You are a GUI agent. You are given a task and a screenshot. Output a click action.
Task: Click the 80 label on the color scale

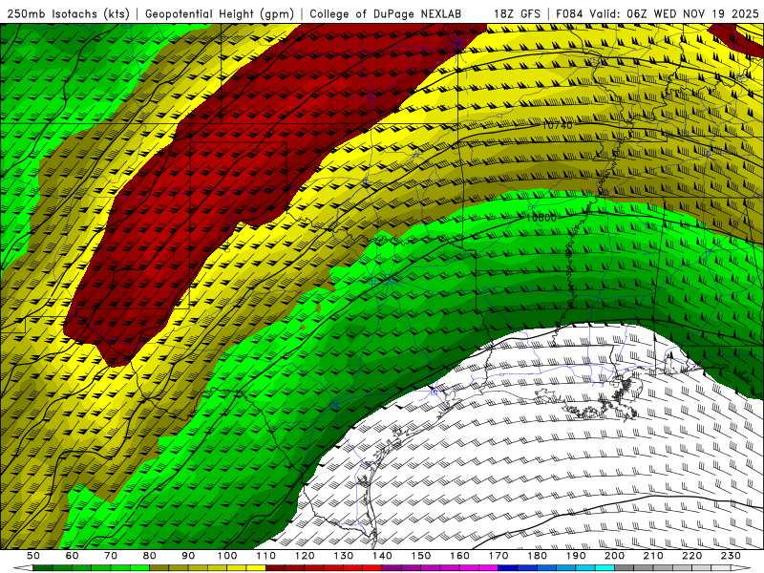150,556
